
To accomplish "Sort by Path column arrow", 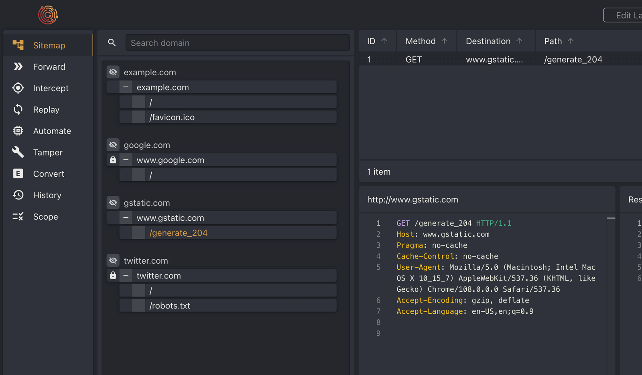I will pyautogui.click(x=571, y=41).
